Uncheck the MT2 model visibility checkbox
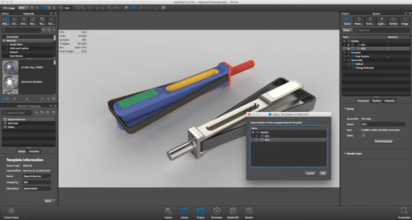The height and width of the screenshot is (220, 412). pos(353,49)
